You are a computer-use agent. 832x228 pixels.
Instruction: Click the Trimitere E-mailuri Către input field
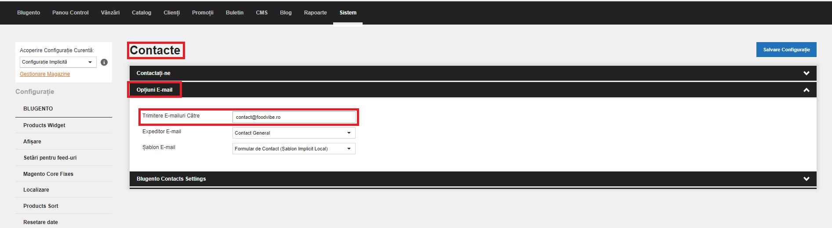click(294, 117)
